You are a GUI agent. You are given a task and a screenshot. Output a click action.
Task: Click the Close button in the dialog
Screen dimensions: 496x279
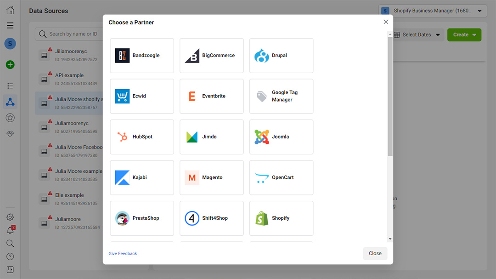(x=375, y=253)
